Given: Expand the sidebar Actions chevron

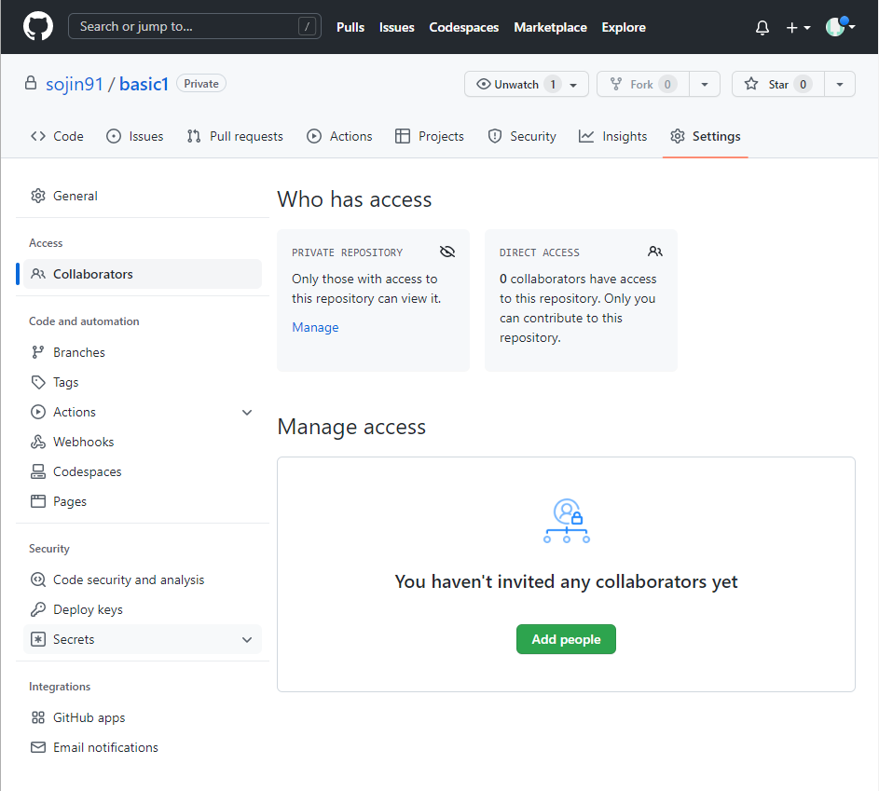Looking at the screenshot, I should (247, 413).
